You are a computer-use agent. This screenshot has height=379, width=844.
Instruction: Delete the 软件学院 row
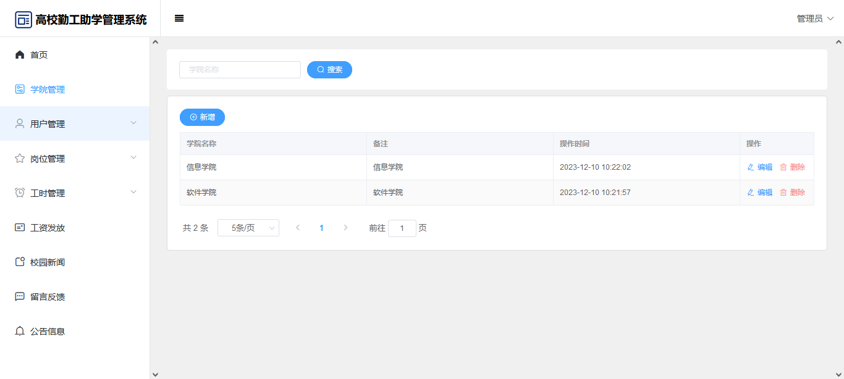[793, 193]
